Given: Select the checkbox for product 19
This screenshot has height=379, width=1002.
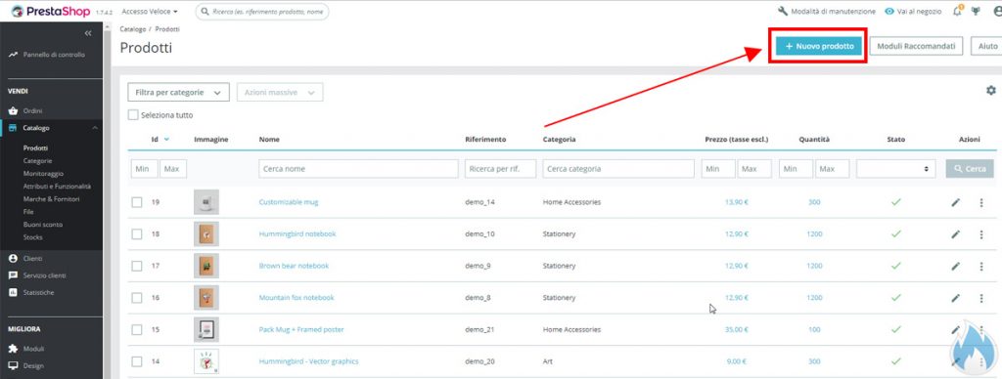Looking at the screenshot, I should click(137, 202).
